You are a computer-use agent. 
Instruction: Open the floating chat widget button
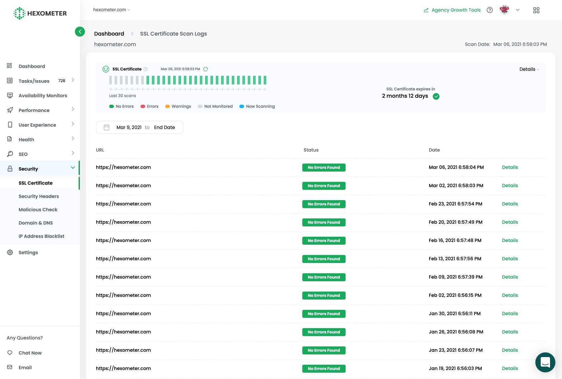pos(545,362)
